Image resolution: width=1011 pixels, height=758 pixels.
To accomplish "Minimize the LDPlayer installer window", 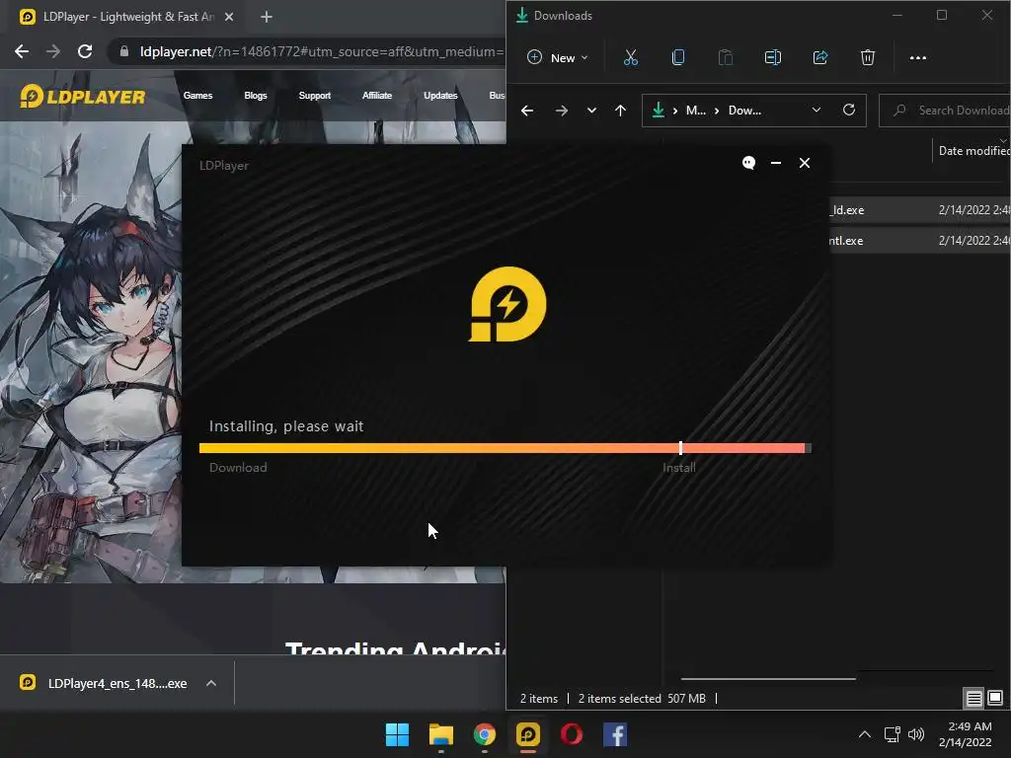I will (776, 163).
